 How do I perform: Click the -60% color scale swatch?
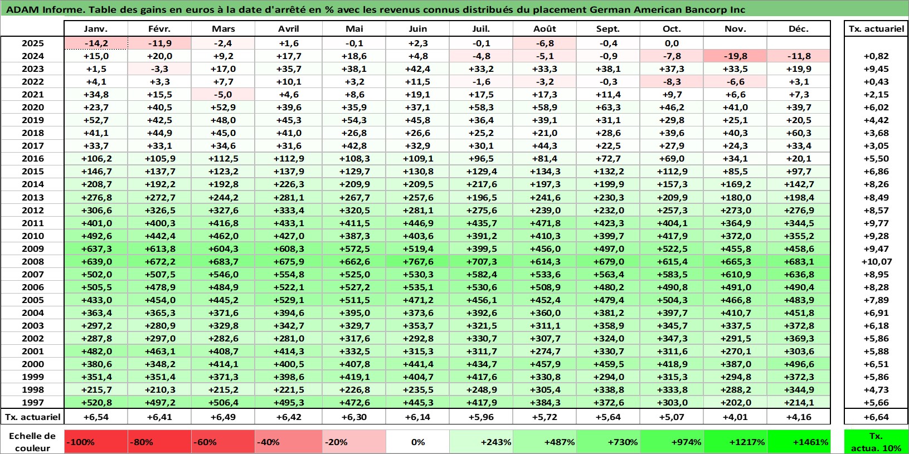pyautogui.click(x=223, y=442)
